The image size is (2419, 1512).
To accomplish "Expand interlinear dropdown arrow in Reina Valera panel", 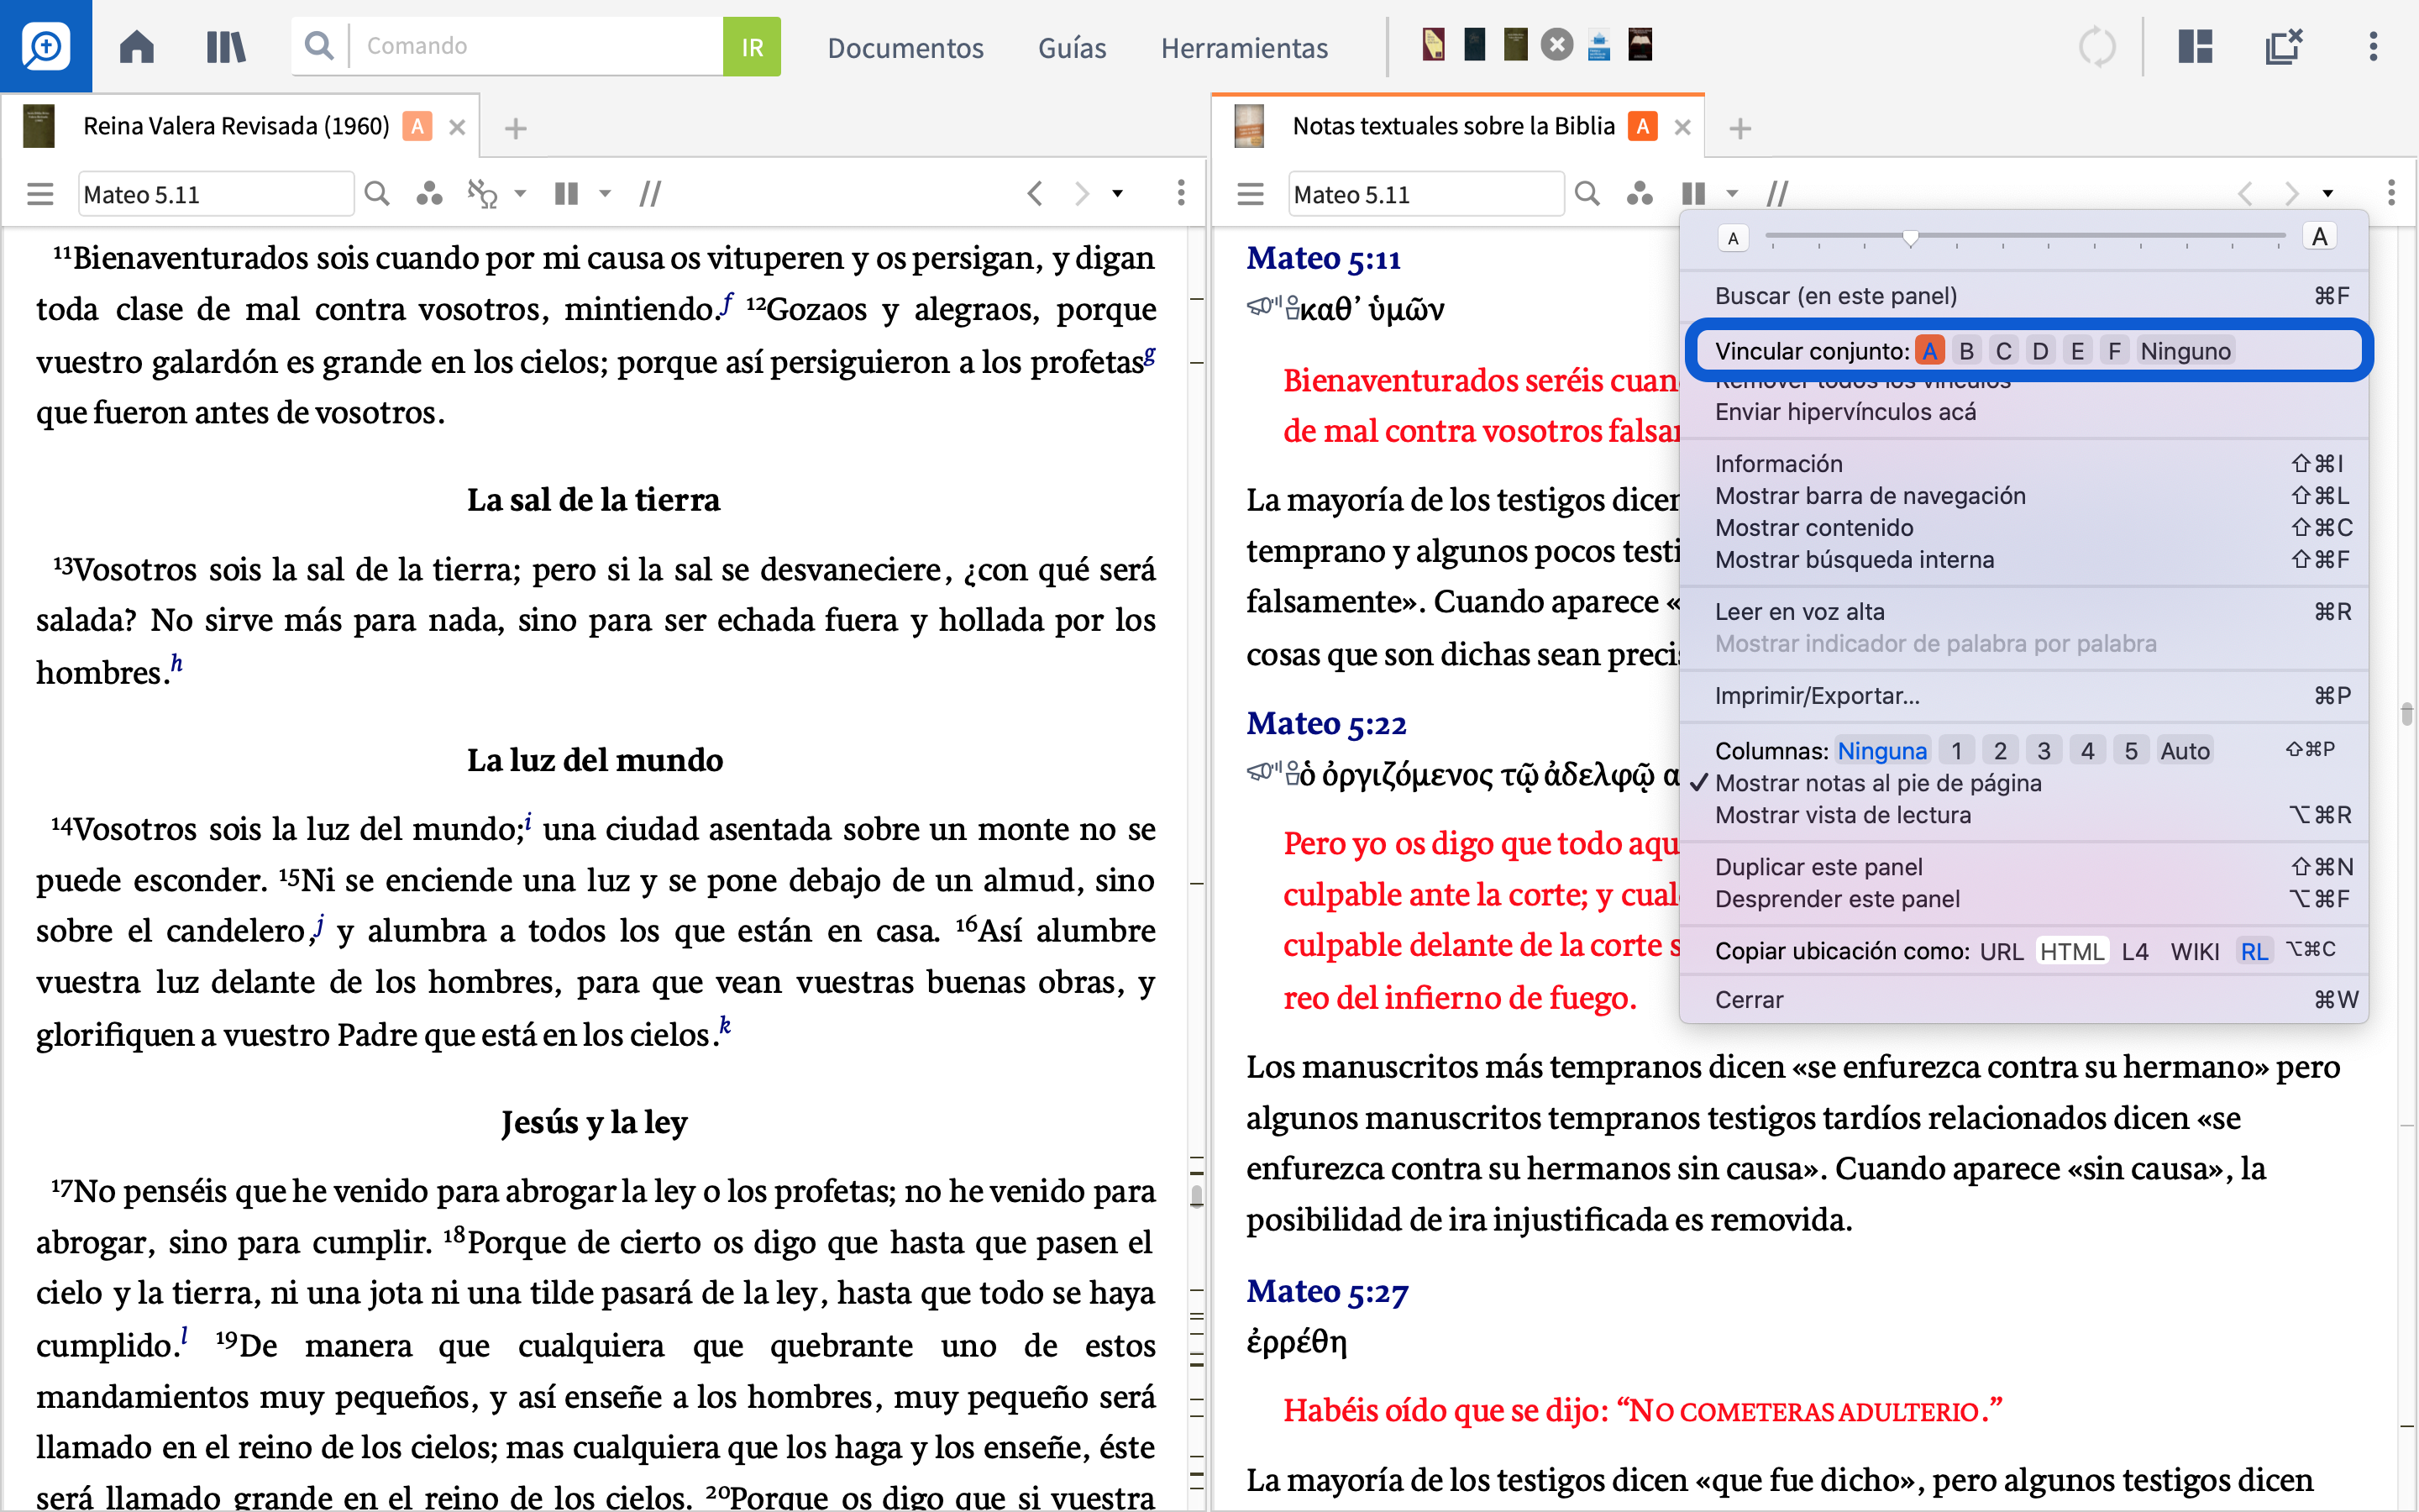I will click(x=520, y=193).
